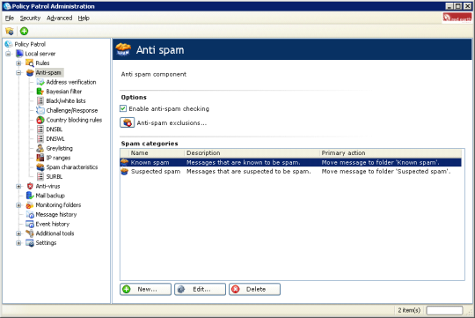The image size is (475, 318).
Task: Collapse the Anti-spam node
Action: click(x=18, y=72)
